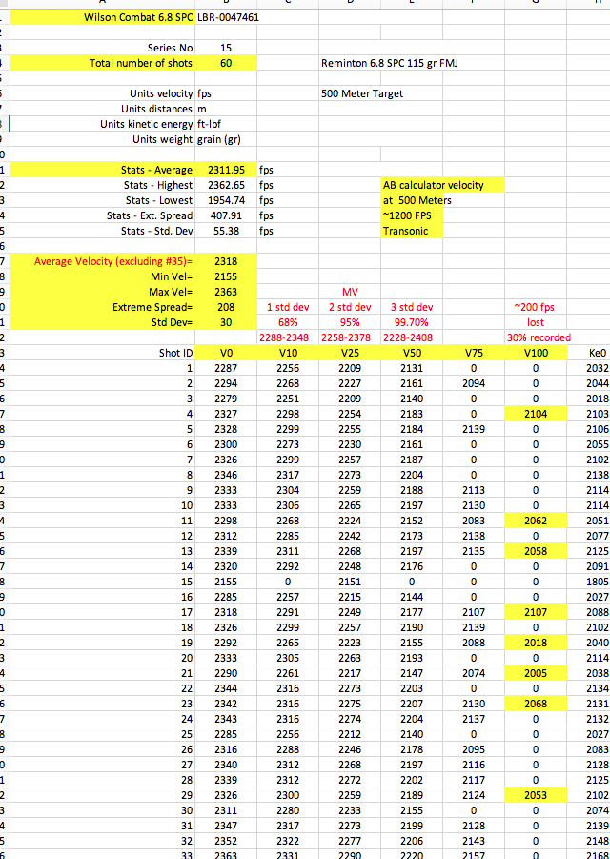Click the 'Total number of shots' label cell
This screenshot has width=610, height=859.
click(x=141, y=63)
